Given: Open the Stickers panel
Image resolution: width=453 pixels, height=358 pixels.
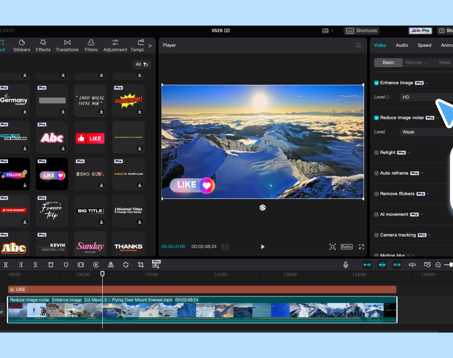Looking at the screenshot, I should pos(22,46).
